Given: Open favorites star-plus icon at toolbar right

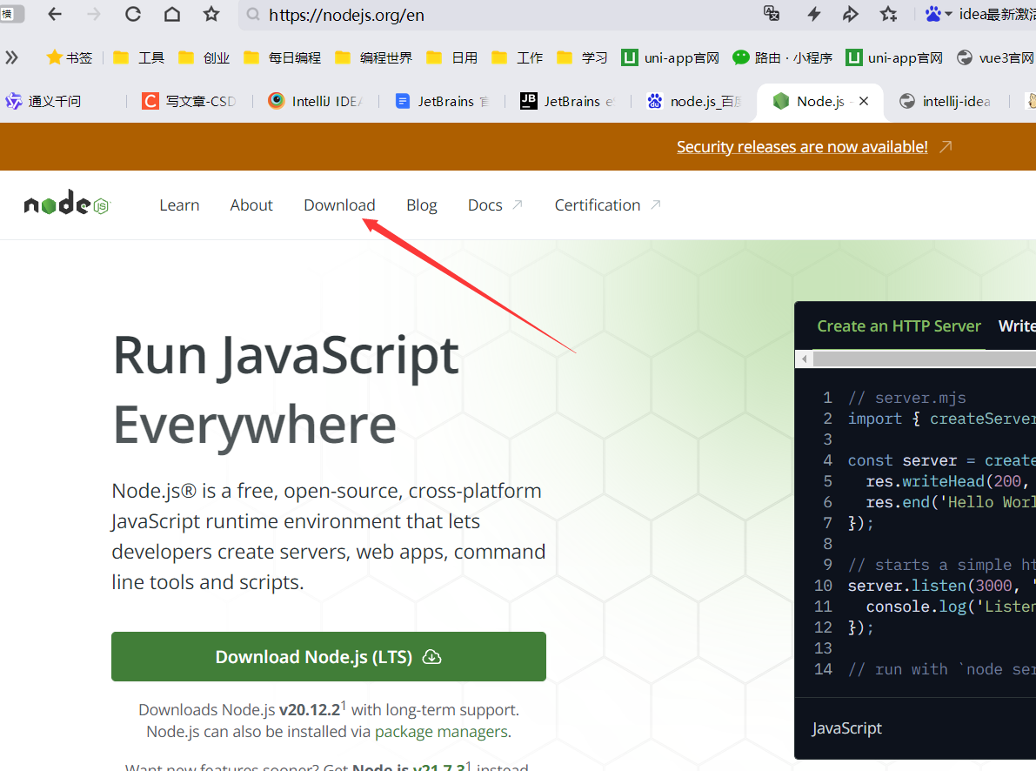Looking at the screenshot, I should pos(889,14).
